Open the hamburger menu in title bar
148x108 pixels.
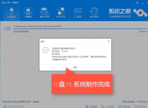137,3
